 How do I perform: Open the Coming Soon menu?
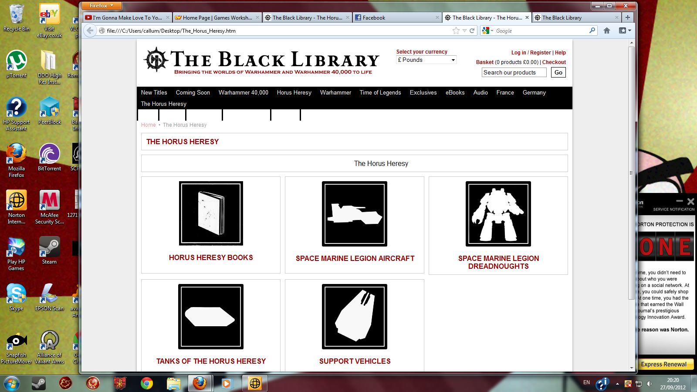point(193,92)
